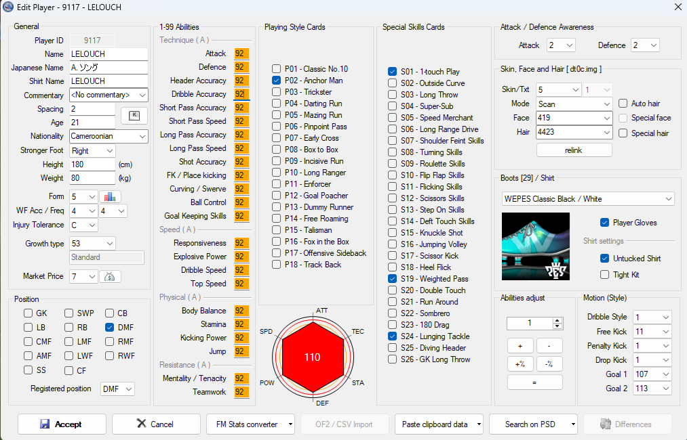This screenshot has height=440, width=687.
Task: Uncheck S24 - Lunging Tackle skill
Action: (392, 336)
